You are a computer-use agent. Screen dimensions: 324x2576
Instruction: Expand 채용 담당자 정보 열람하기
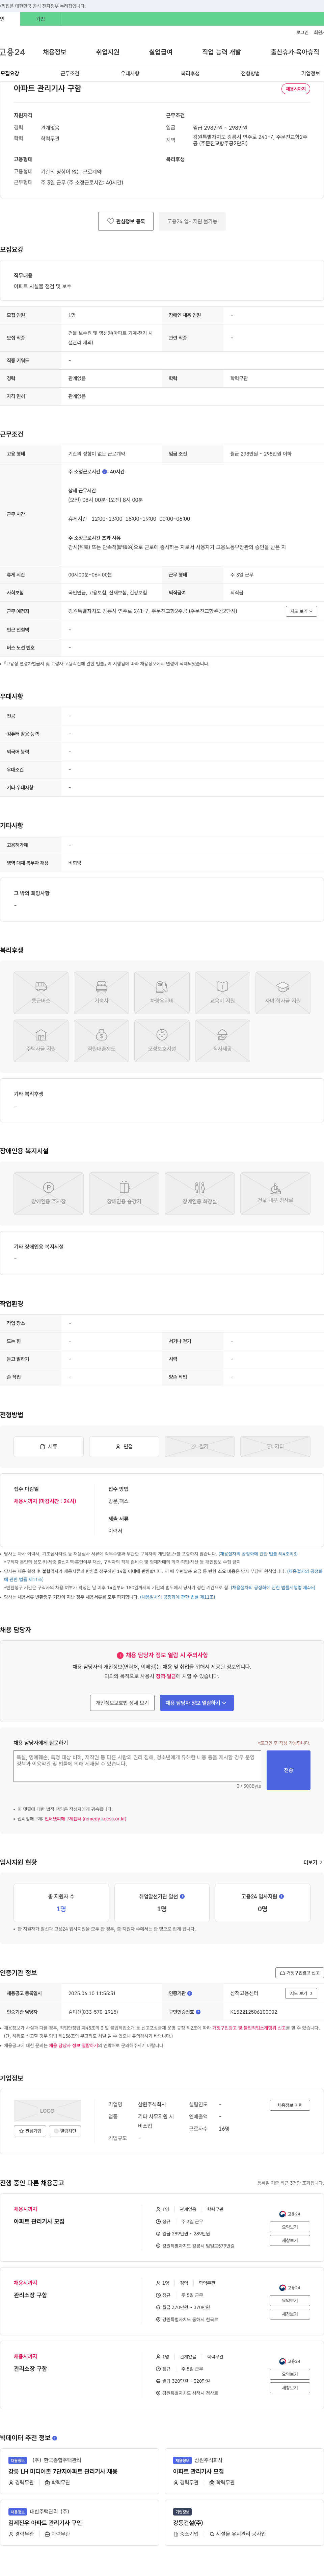click(x=197, y=1703)
